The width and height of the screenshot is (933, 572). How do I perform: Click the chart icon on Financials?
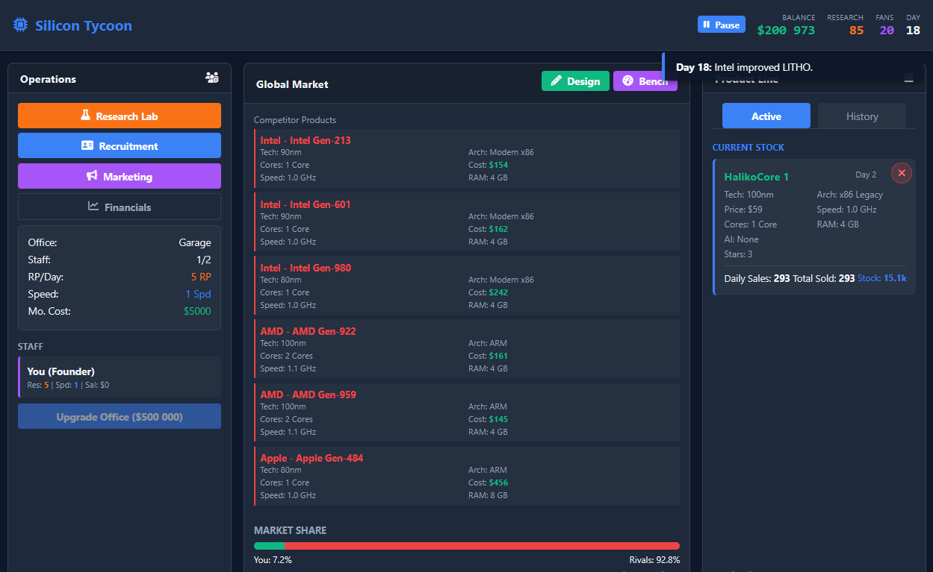pyautogui.click(x=93, y=207)
